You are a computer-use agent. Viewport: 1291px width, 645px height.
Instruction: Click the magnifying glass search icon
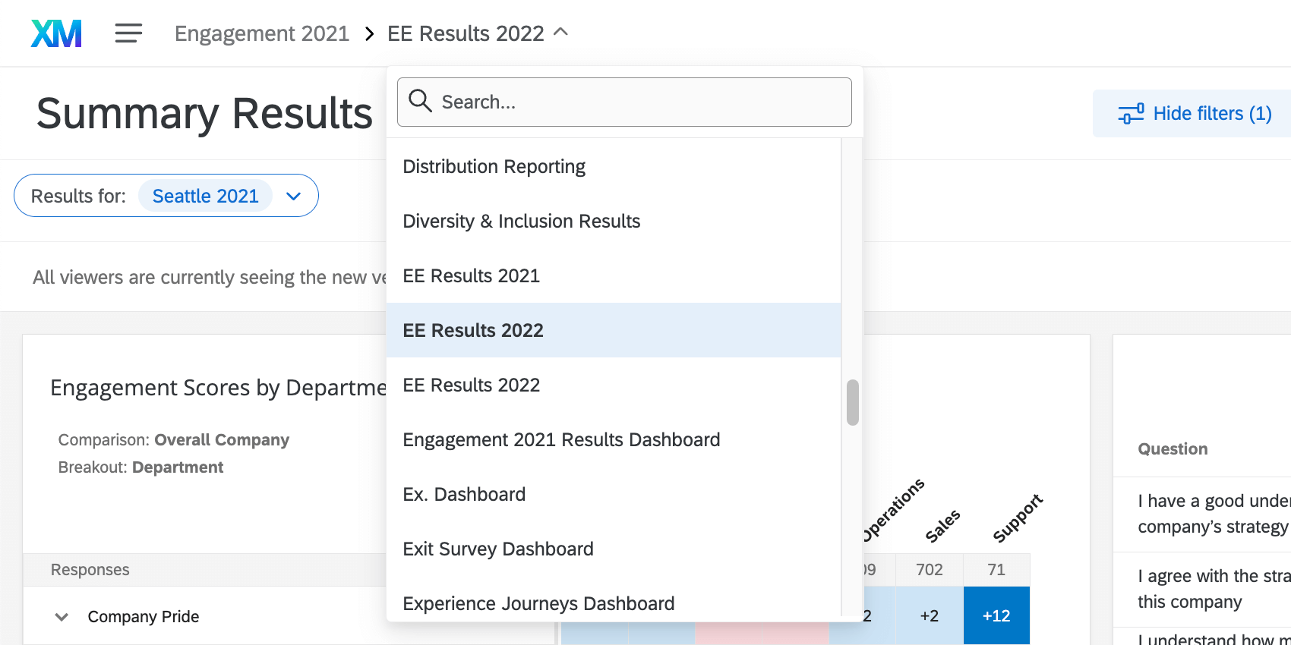pos(420,101)
